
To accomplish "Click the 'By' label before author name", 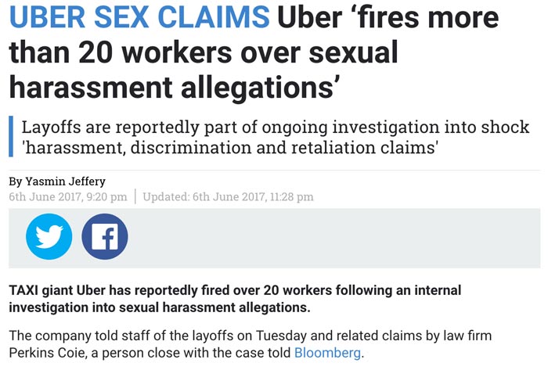I will 16,181.
